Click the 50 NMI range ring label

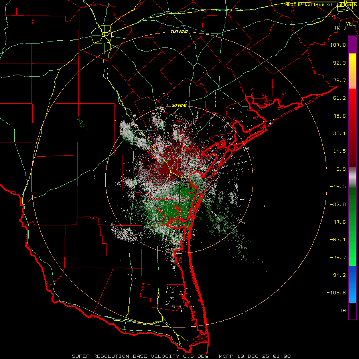click(179, 106)
